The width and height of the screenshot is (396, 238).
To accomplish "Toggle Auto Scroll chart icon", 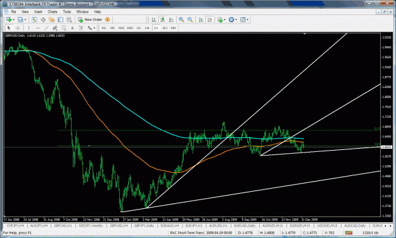I will (x=201, y=20).
